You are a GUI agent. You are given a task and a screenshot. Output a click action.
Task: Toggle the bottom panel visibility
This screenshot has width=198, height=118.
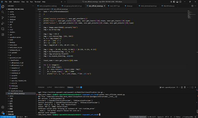[177, 2]
